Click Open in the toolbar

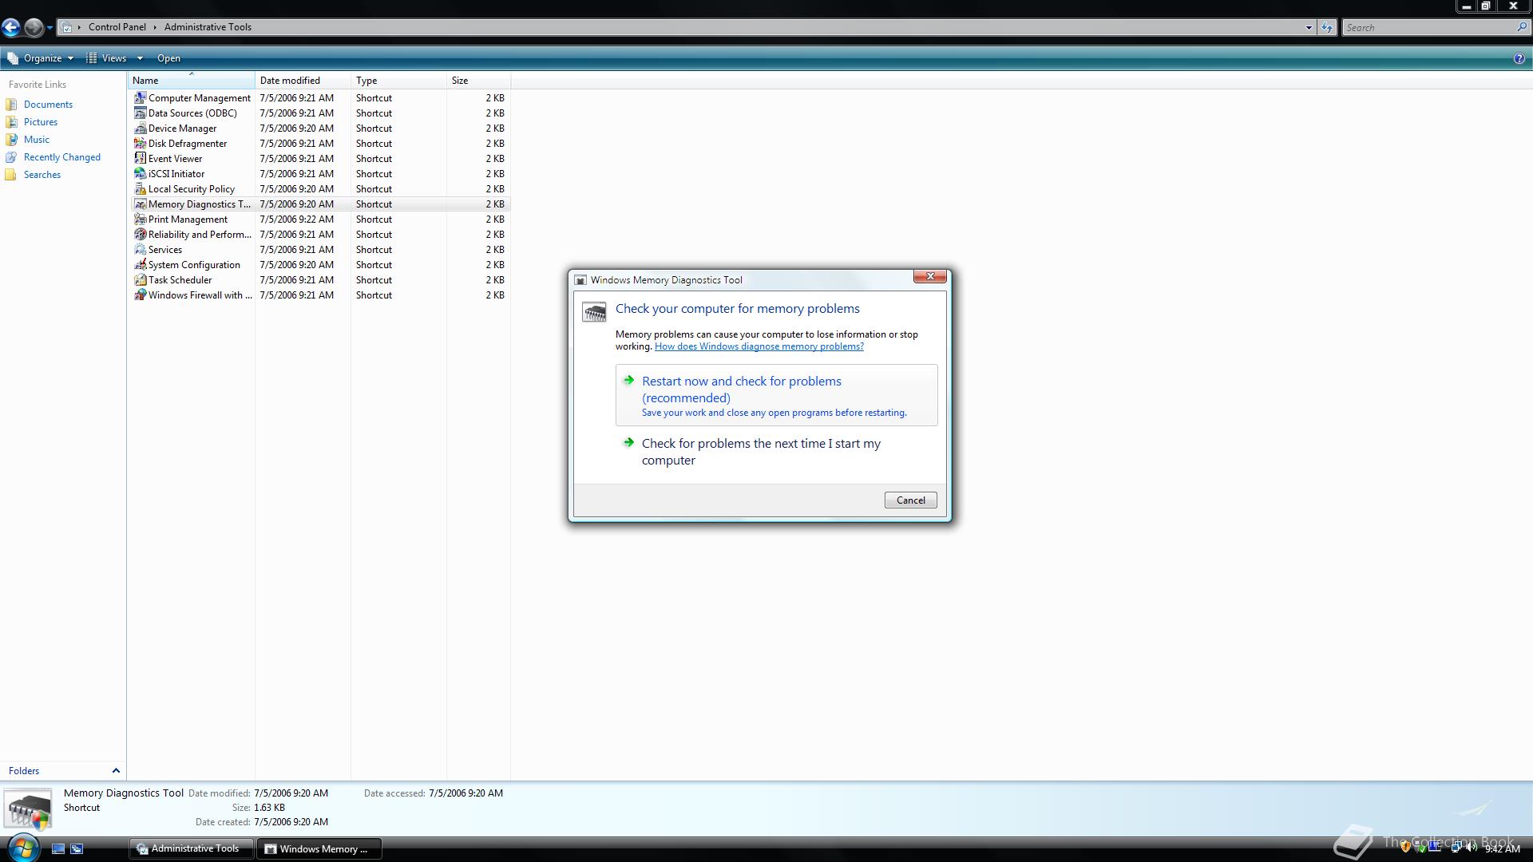pos(168,58)
